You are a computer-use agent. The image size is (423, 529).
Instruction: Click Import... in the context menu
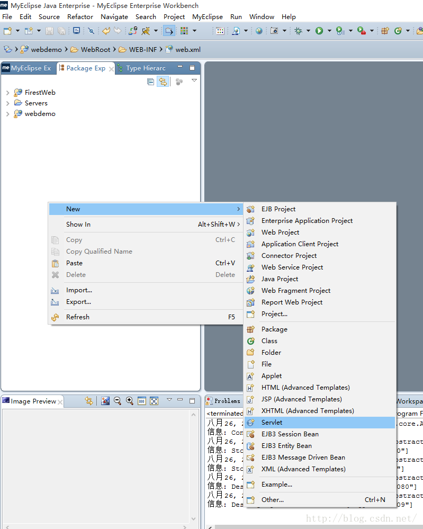tap(146, 290)
